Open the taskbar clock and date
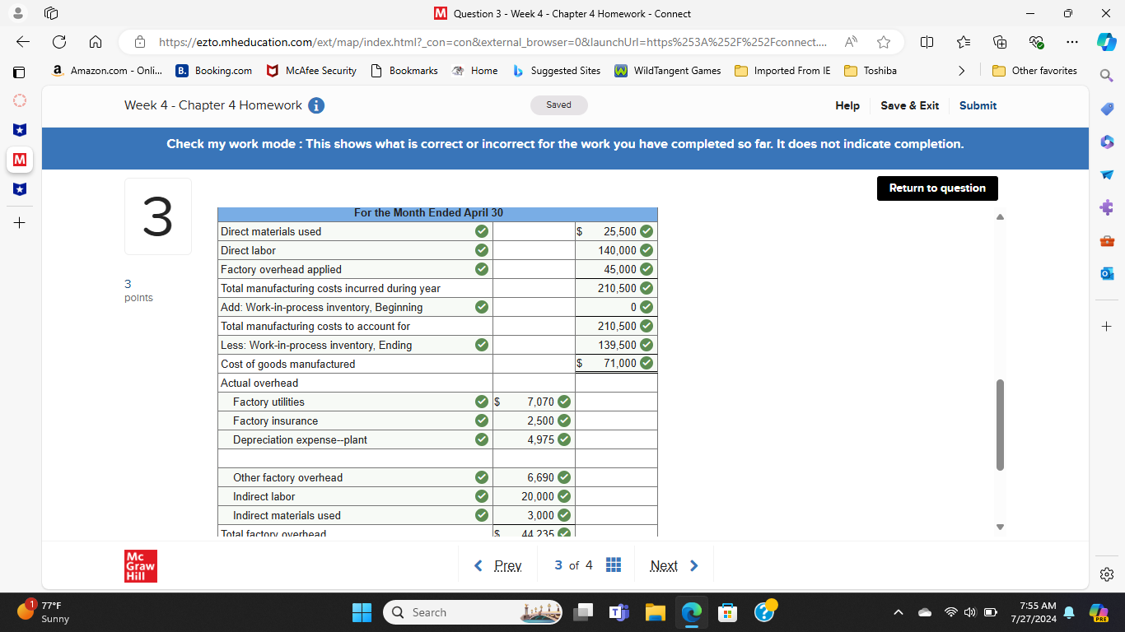Image resolution: width=1125 pixels, height=632 pixels. (x=1037, y=612)
